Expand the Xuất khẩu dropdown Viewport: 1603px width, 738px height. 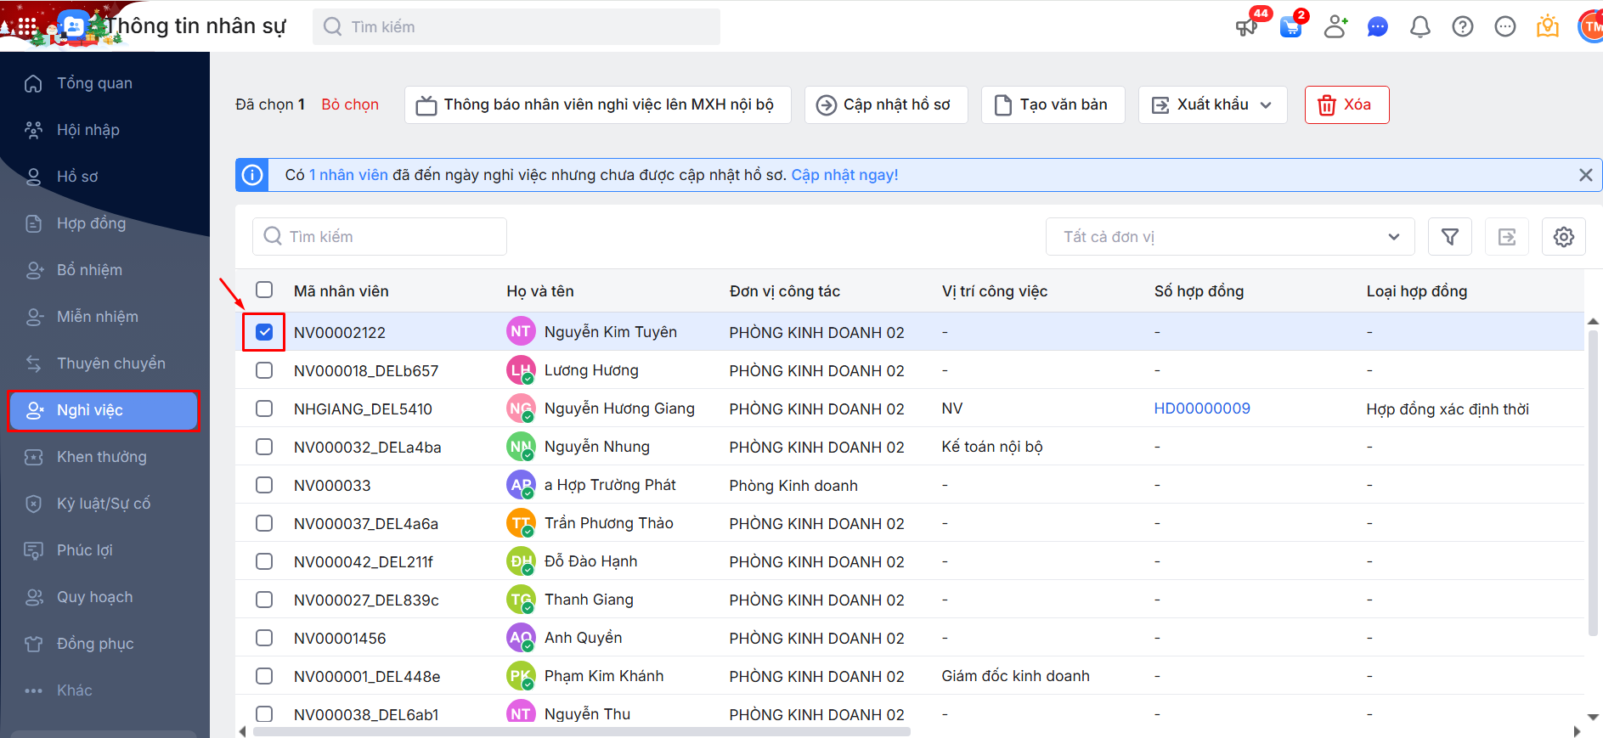coord(1212,104)
